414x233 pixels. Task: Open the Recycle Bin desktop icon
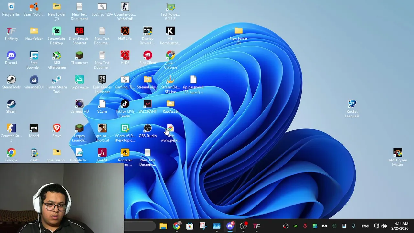click(11, 9)
